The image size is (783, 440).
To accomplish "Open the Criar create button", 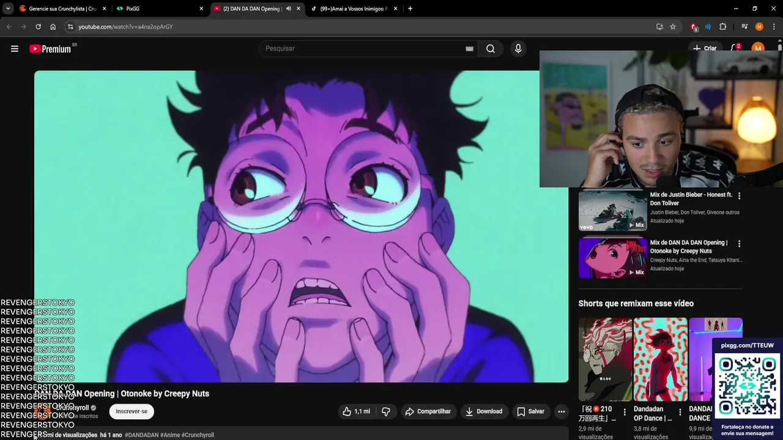I will [705, 48].
